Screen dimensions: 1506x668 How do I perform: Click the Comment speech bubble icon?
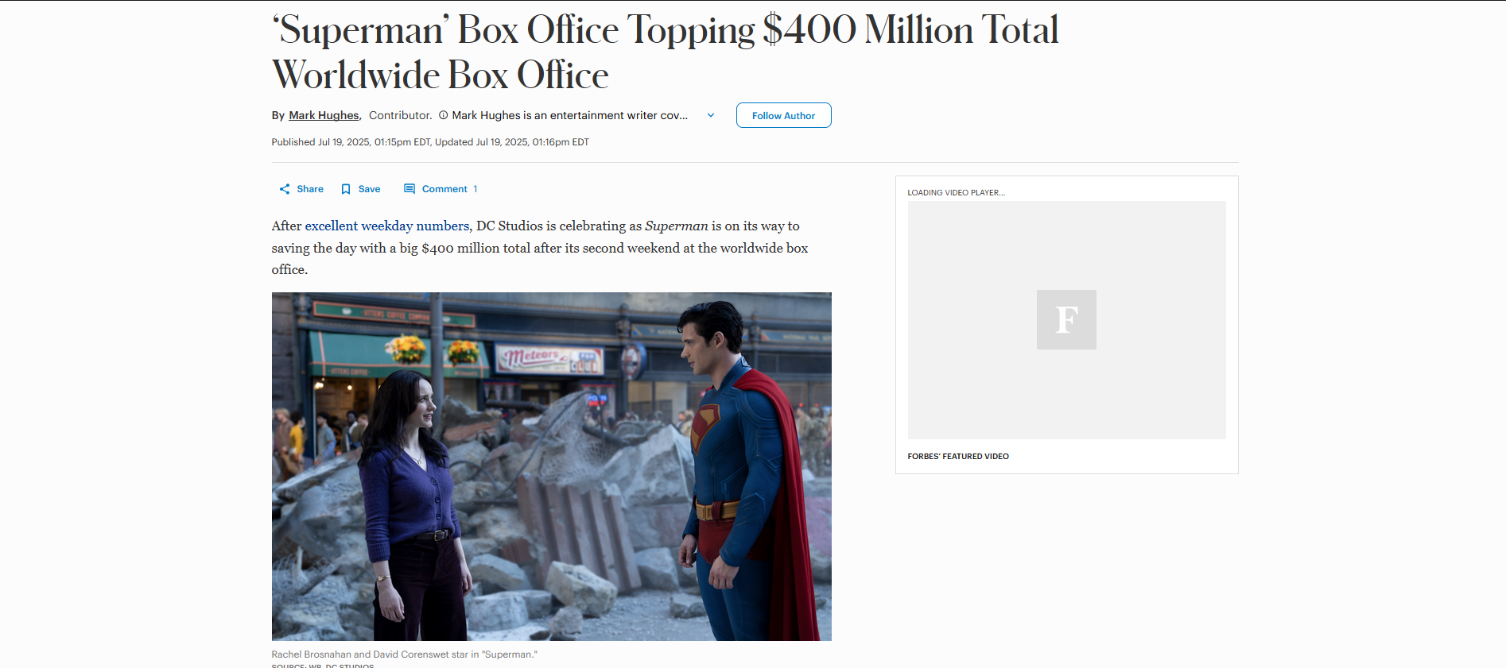click(409, 189)
